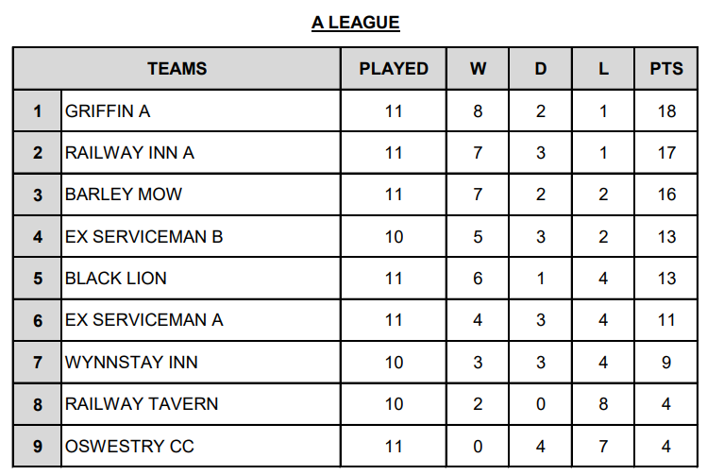The width and height of the screenshot is (707, 475).
Task: Select the RAILWAY TAVERN team cell
Action: pos(142,404)
